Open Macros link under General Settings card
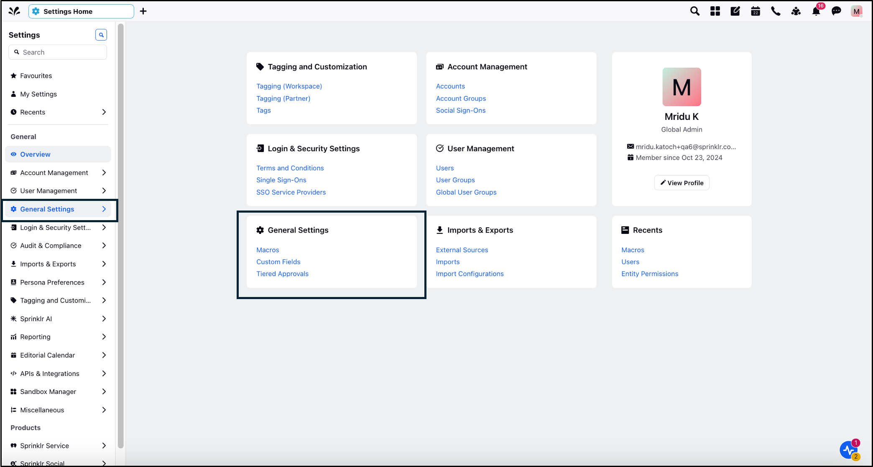Screen dimensions: 873x467 pyautogui.click(x=268, y=250)
